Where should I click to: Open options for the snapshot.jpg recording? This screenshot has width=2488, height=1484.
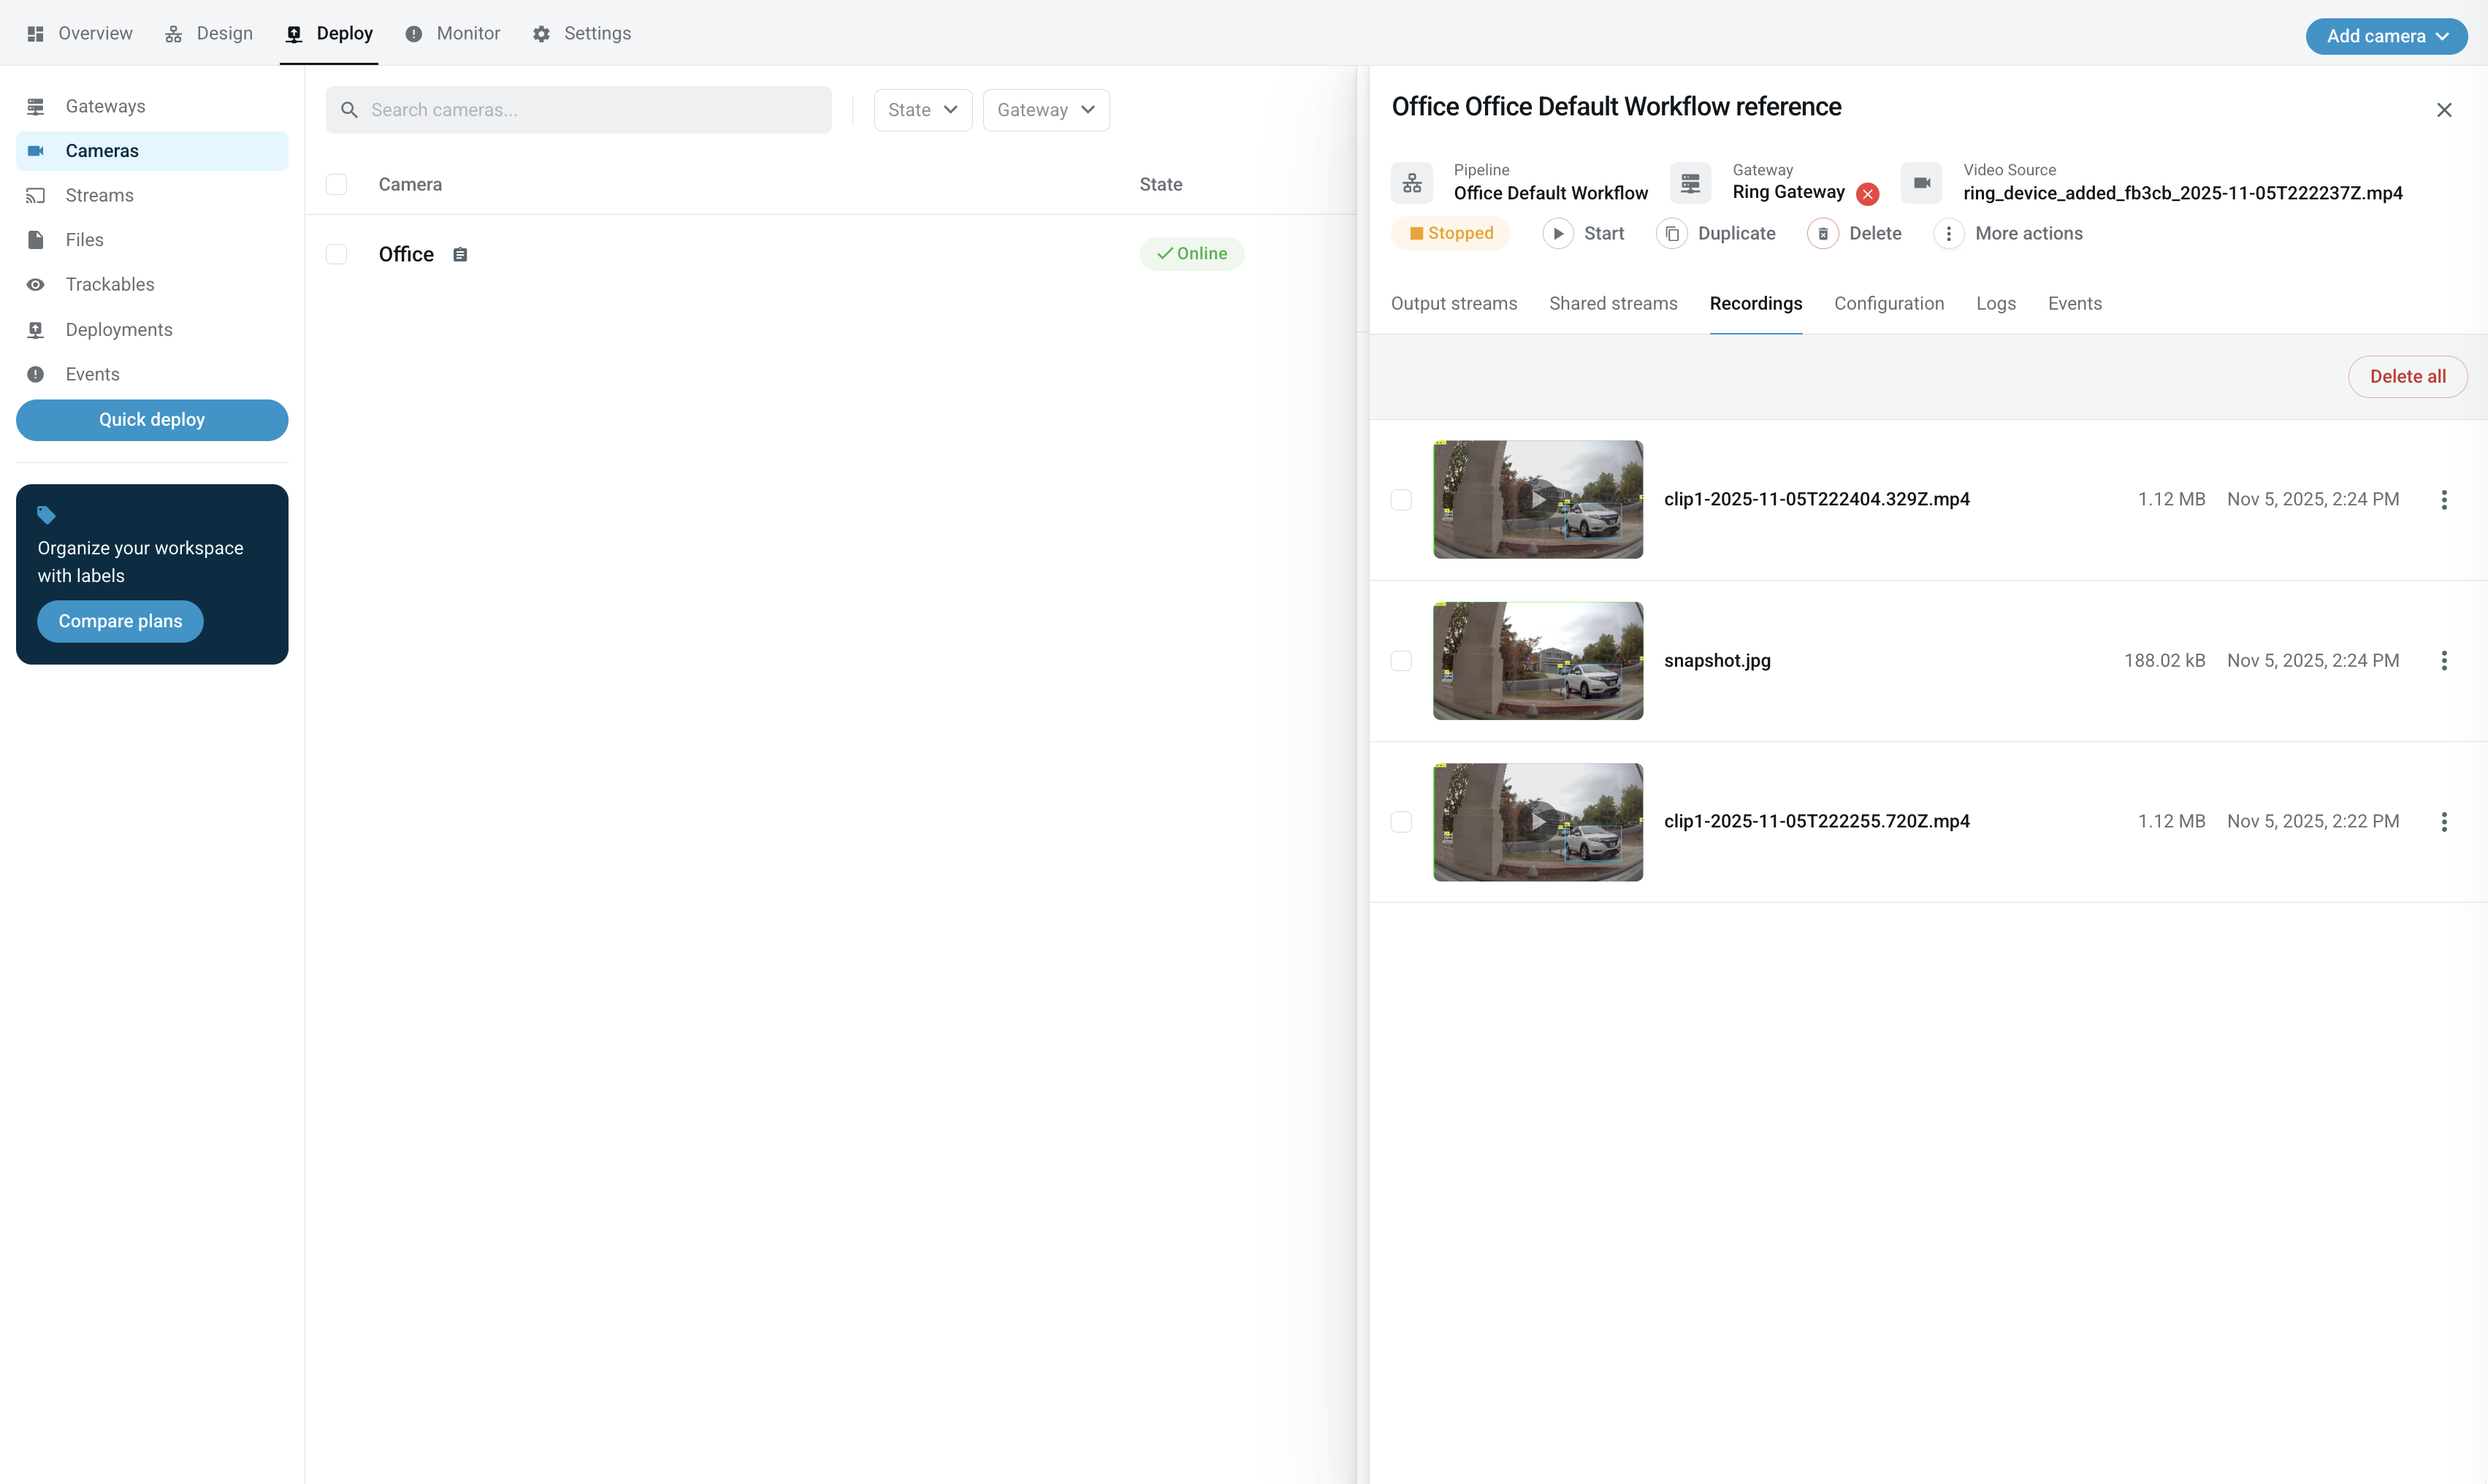coord(2443,660)
